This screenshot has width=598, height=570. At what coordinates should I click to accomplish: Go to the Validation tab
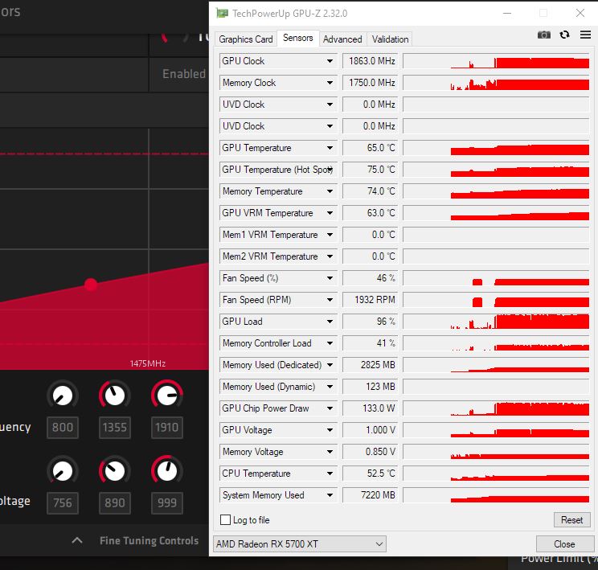390,39
